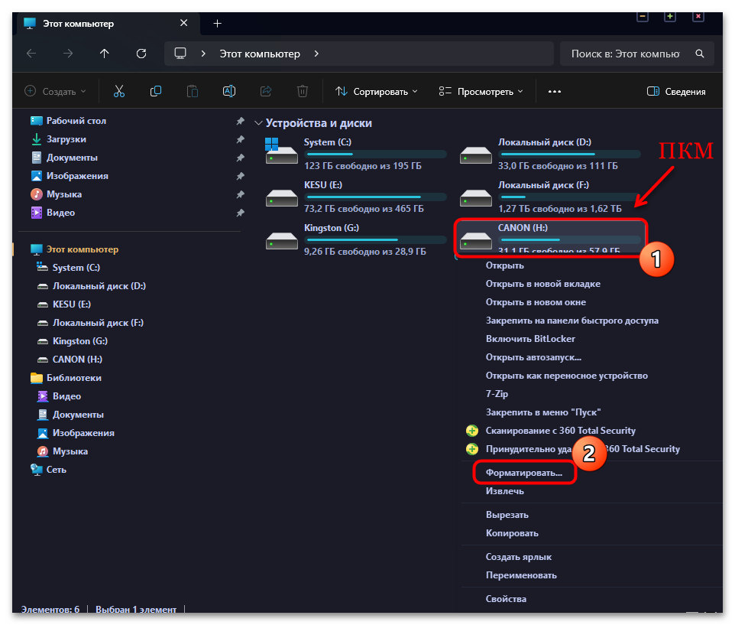Open the Просмотреть dropdown
The image size is (735, 625).
481,92
